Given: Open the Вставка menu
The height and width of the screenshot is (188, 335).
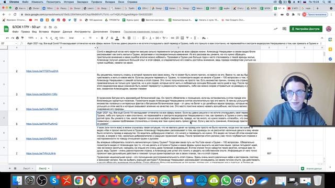Looking at the screenshot, I should (x=44, y=32).
